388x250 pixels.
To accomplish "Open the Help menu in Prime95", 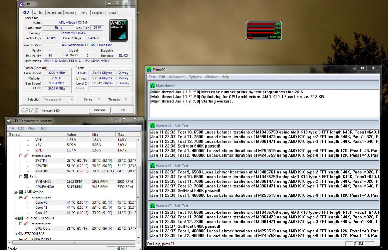I will pos(225,77).
